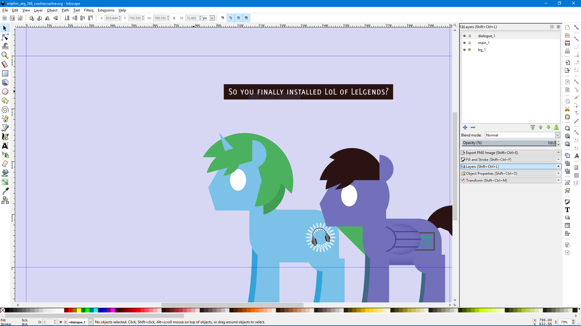
Task: Select the Eraser tool
Action: click(x=5, y=164)
